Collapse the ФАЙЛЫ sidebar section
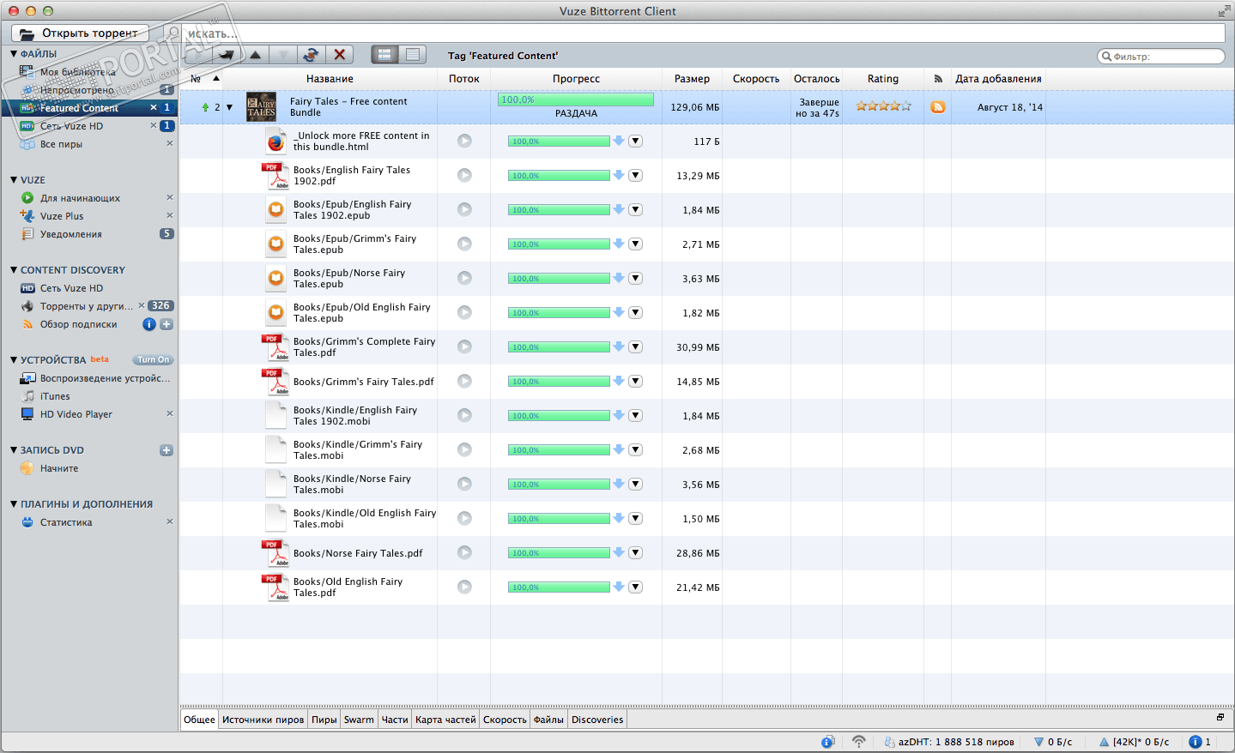Screen dimensions: 1235x753 click(14, 54)
